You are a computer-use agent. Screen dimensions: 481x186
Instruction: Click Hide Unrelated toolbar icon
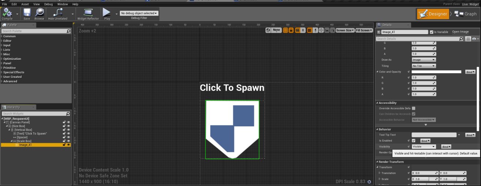58,14
